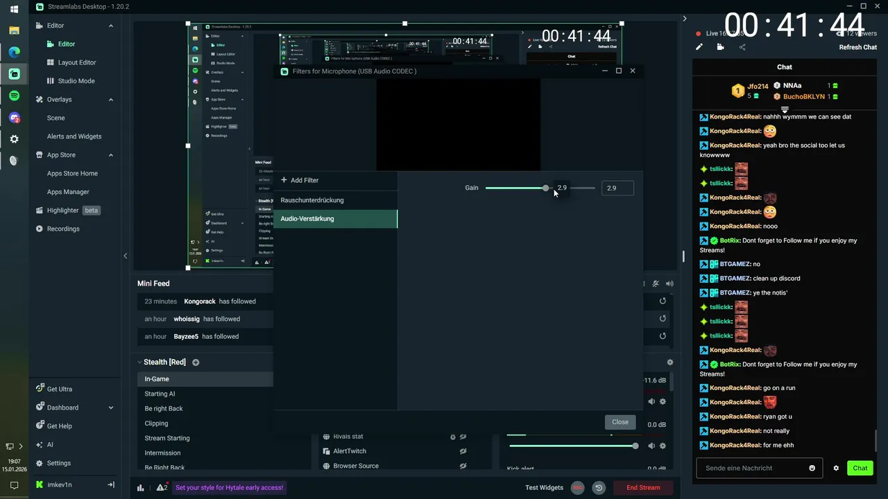Click the camera clip icon in chat panel

tap(720, 47)
